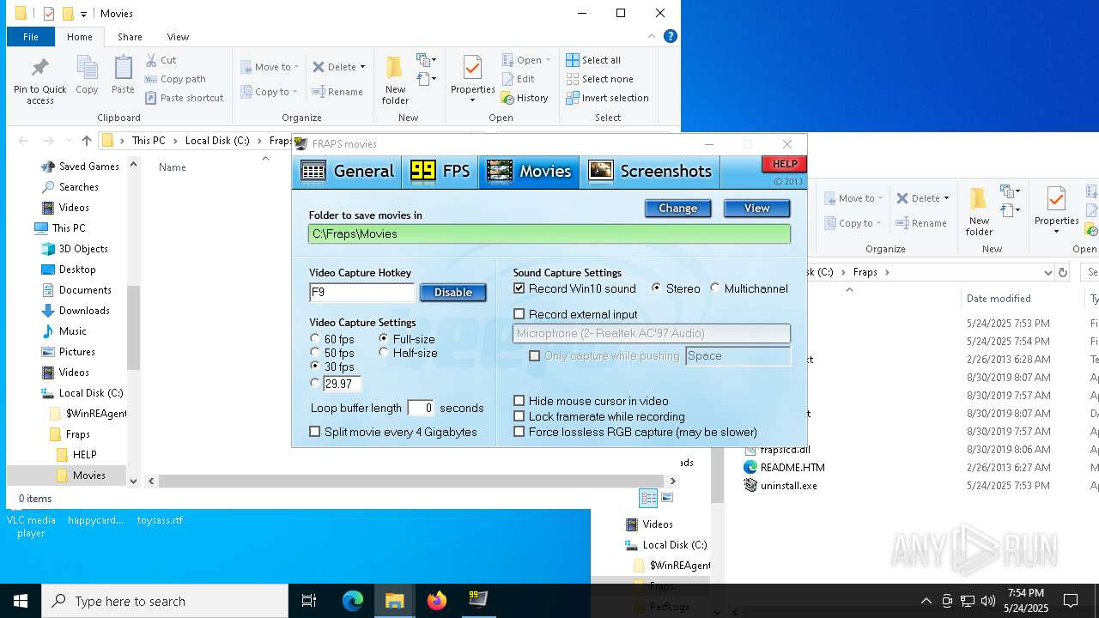Select the 30 fps radio option
The width and height of the screenshot is (1099, 618).
coord(315,367)
